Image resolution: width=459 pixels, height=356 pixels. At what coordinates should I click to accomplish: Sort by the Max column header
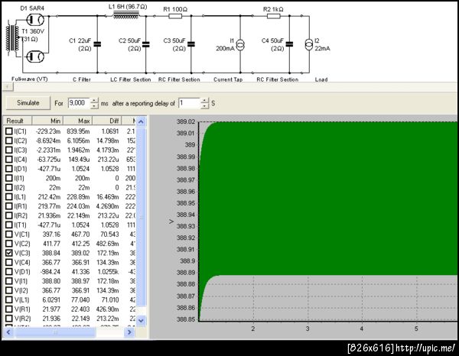pos(77,121)
